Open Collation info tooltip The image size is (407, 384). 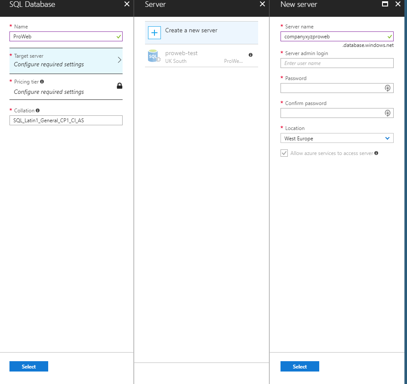(x=37, y=110)
